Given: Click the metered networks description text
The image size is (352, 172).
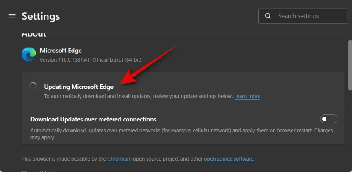Looking at the screenshot, I should (181, 134).
